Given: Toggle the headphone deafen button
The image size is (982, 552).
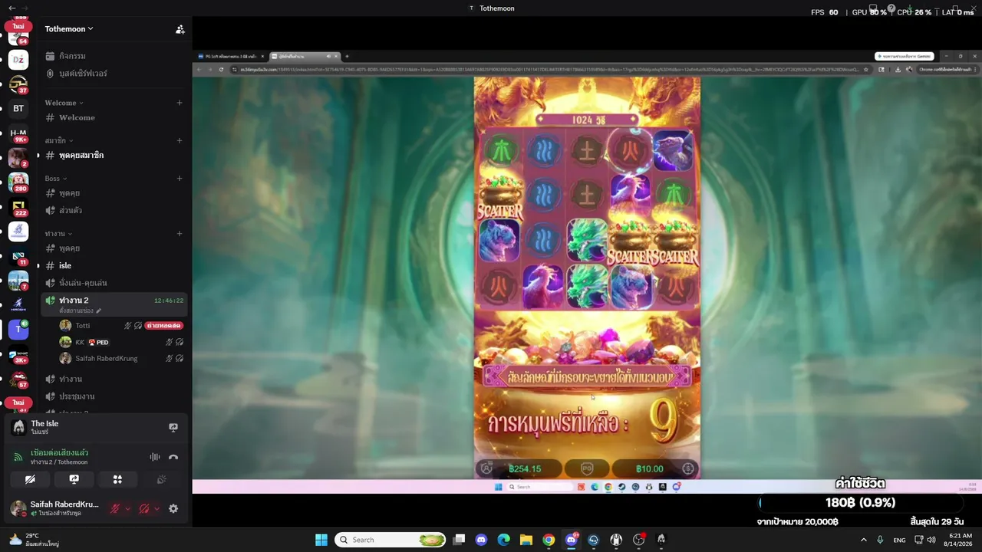Looking at the screenshot, I should (x=144, y=509).
